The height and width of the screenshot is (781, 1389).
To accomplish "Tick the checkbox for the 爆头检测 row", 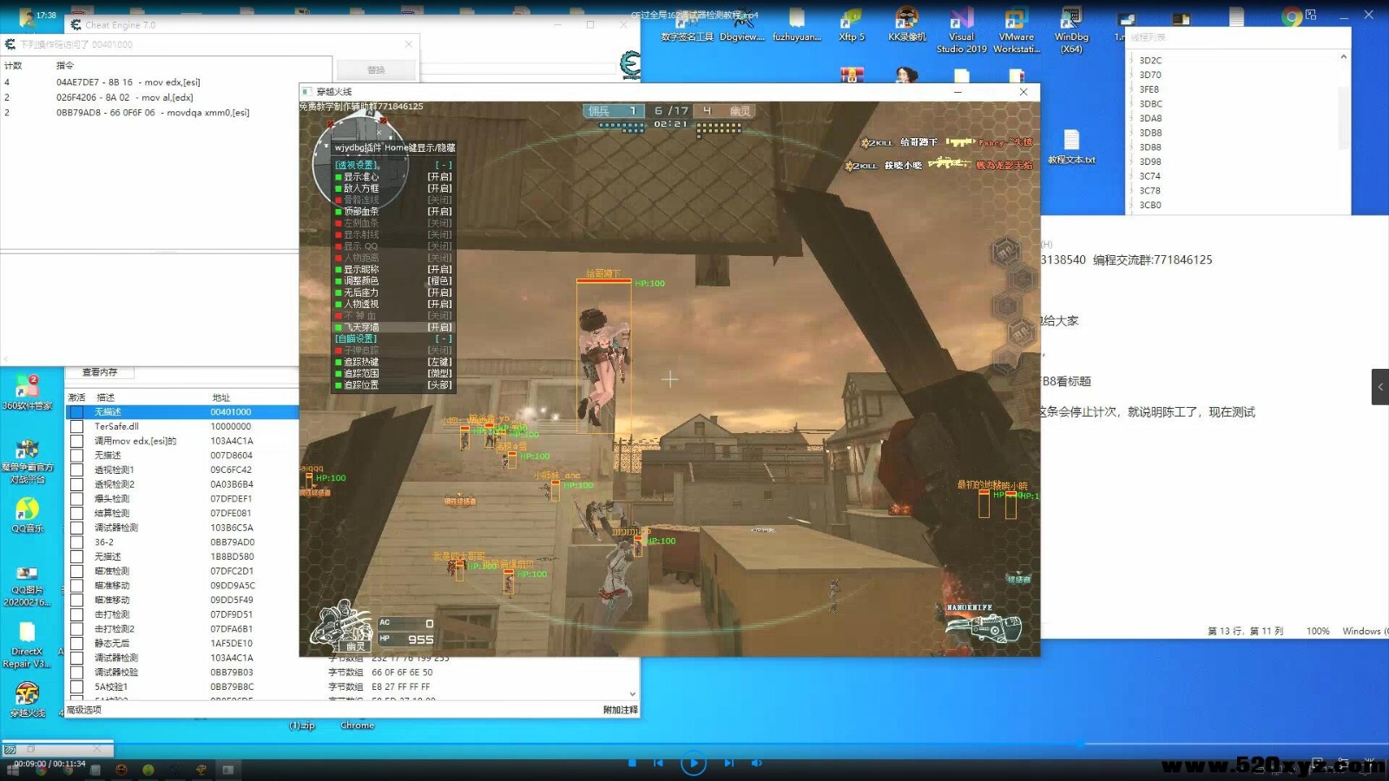I will pyautogui.click(x=77, y=499).
